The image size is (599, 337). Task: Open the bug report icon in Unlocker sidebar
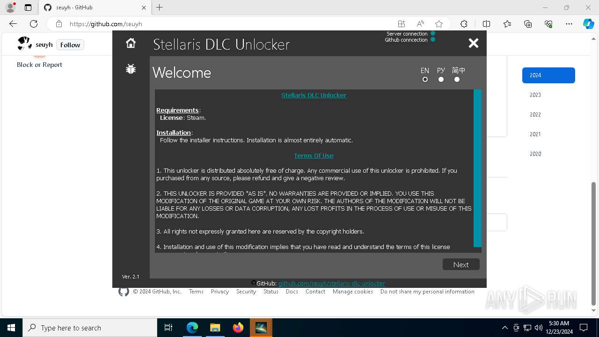click(131, 69)
